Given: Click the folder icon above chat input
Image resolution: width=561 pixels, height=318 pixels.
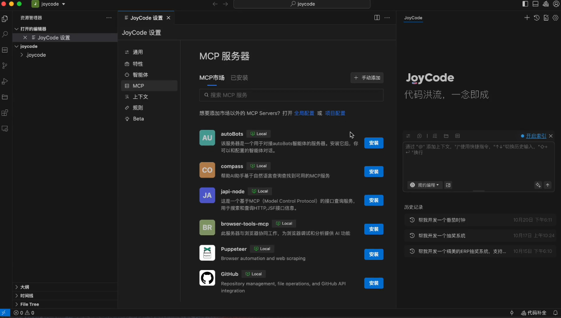Looking at the screenshot, I should (446, 136).
